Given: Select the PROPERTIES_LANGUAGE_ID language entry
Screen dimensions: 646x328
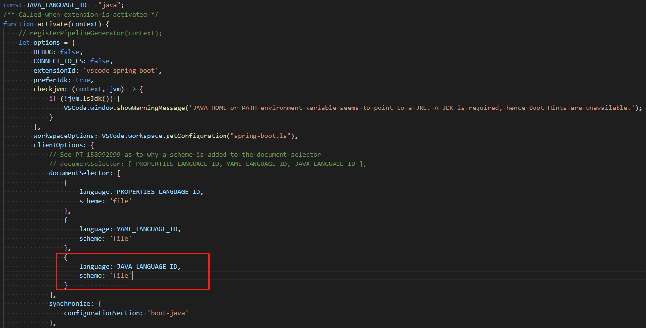Looking at the screenshot, I should pos(159,191).
